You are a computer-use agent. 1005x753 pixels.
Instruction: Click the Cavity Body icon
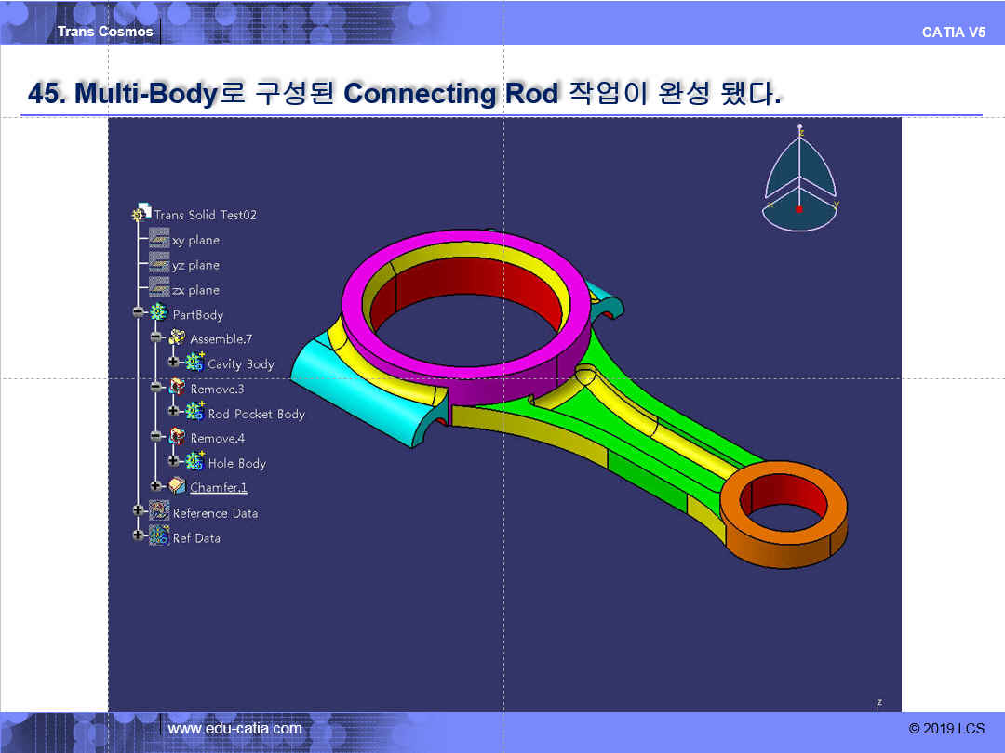[194, 363]
